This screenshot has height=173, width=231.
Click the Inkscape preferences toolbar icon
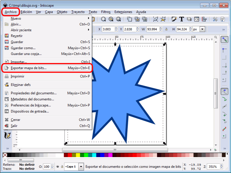point(215,19)
